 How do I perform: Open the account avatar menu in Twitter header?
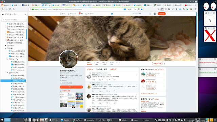tap(155, 14)
